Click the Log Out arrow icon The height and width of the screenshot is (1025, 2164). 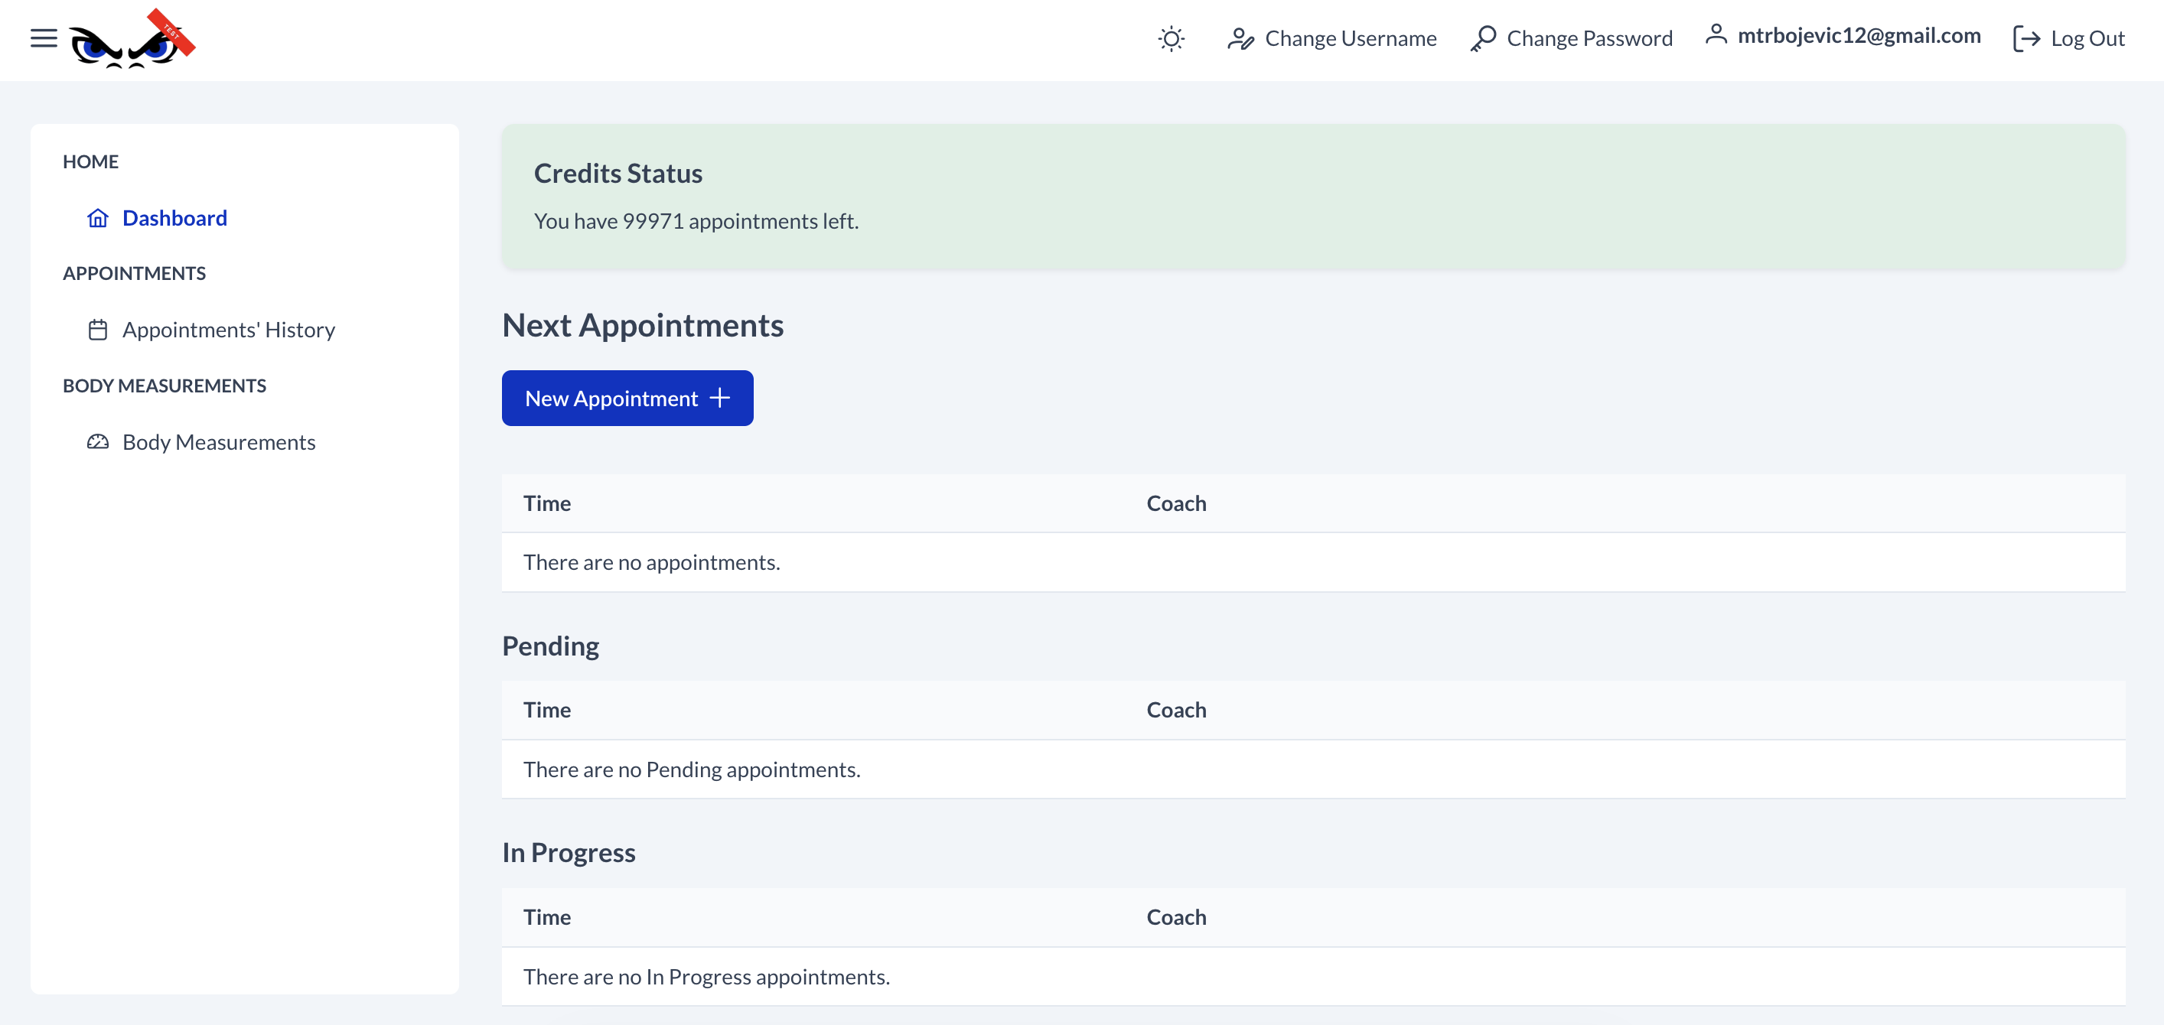[2026, 38]
